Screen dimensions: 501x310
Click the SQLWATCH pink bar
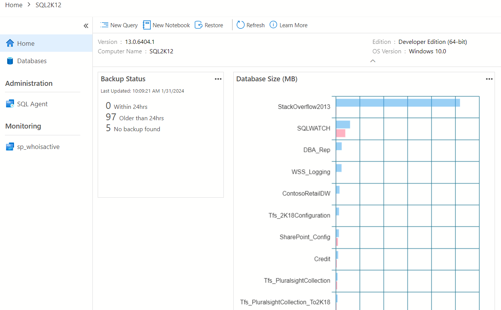pyautogui.click(x=340, y=133)
